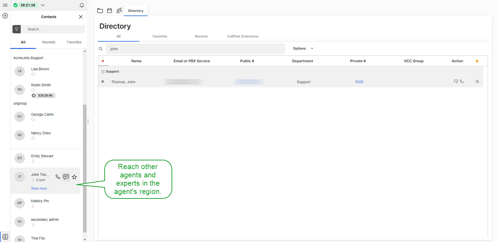The width and height of the screenshot is (497, 242).
Task: Dial private number 1000
Action: [x=359, y=82]
